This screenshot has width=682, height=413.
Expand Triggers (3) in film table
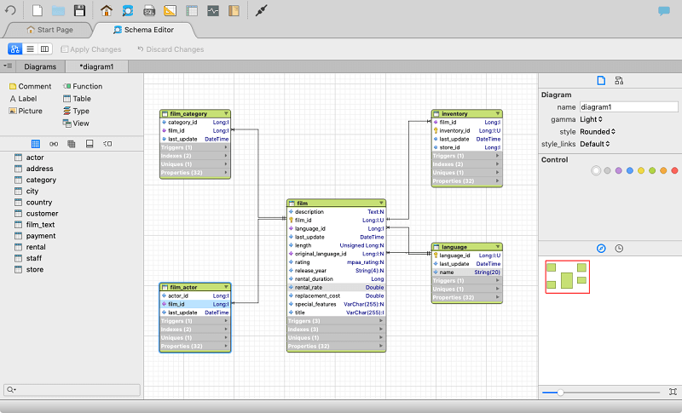tap(336, 321)
